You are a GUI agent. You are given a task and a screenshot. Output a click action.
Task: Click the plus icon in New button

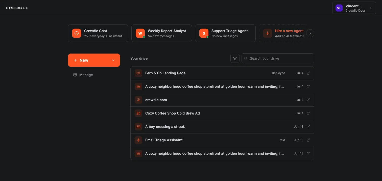point(75,60)
